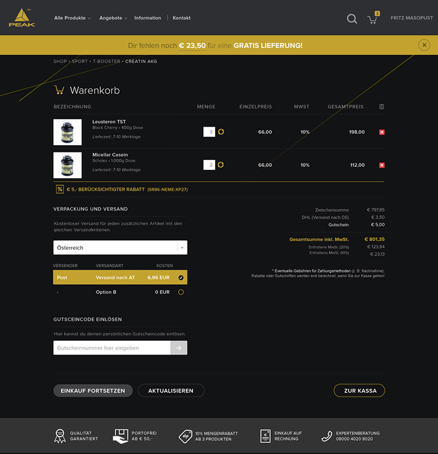Expand the Alle Produkte menu
The height and width of the screenshot is (454, 438).
pos(72,18)
